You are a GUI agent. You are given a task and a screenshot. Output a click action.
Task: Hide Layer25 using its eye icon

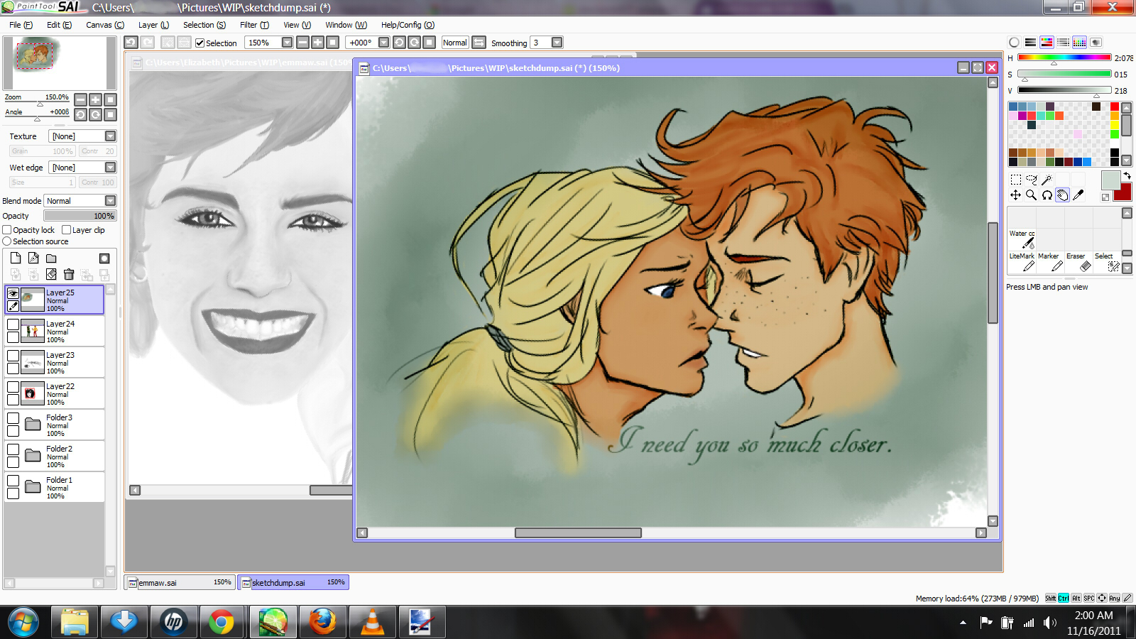[x=13, y=293]
